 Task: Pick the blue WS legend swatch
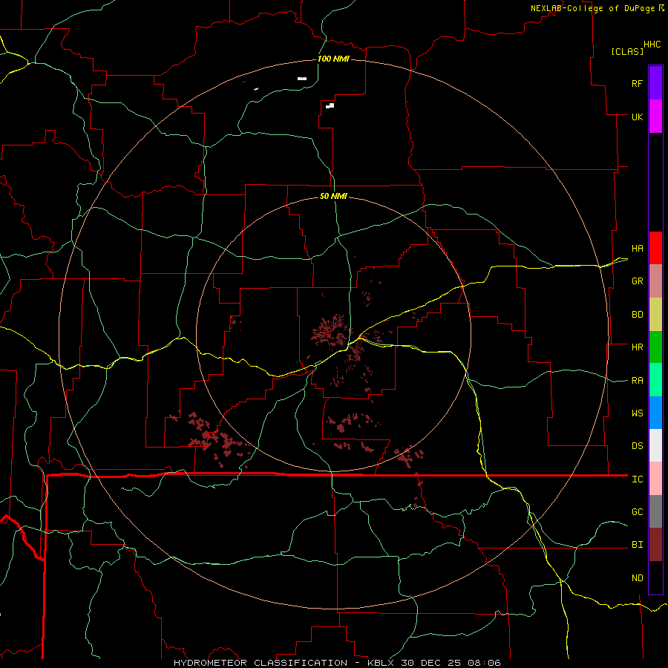coord(655,413)
